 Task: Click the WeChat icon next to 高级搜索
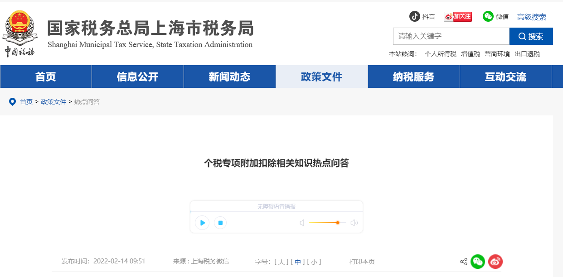[487, 16]
